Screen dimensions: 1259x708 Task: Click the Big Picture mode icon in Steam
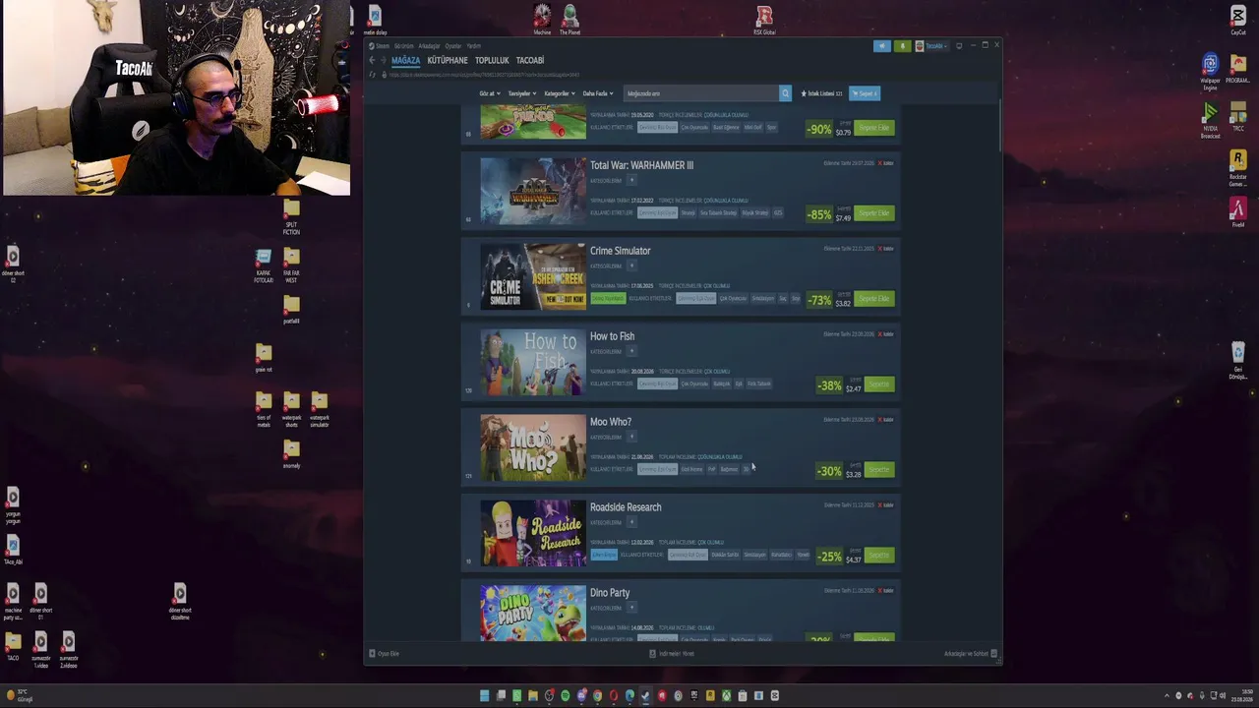(959, 46)
